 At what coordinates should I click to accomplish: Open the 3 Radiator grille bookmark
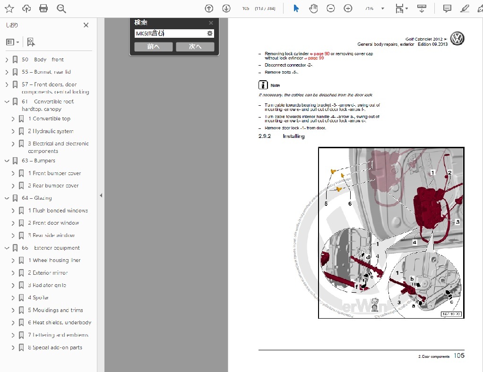point(47,285)
